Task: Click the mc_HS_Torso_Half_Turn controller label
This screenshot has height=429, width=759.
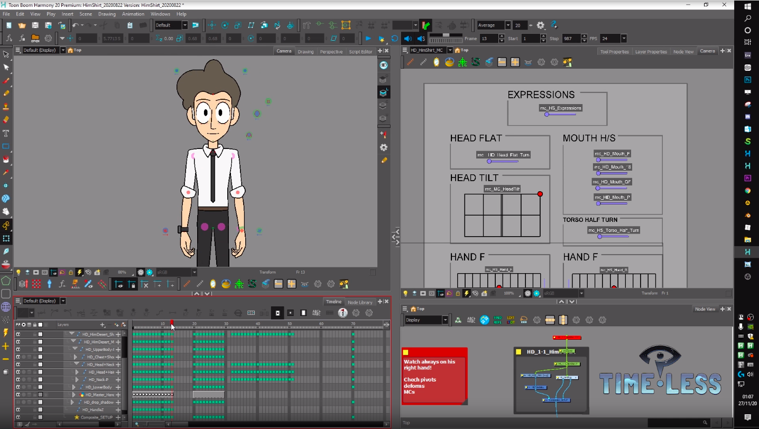Action: coord(614,230)
